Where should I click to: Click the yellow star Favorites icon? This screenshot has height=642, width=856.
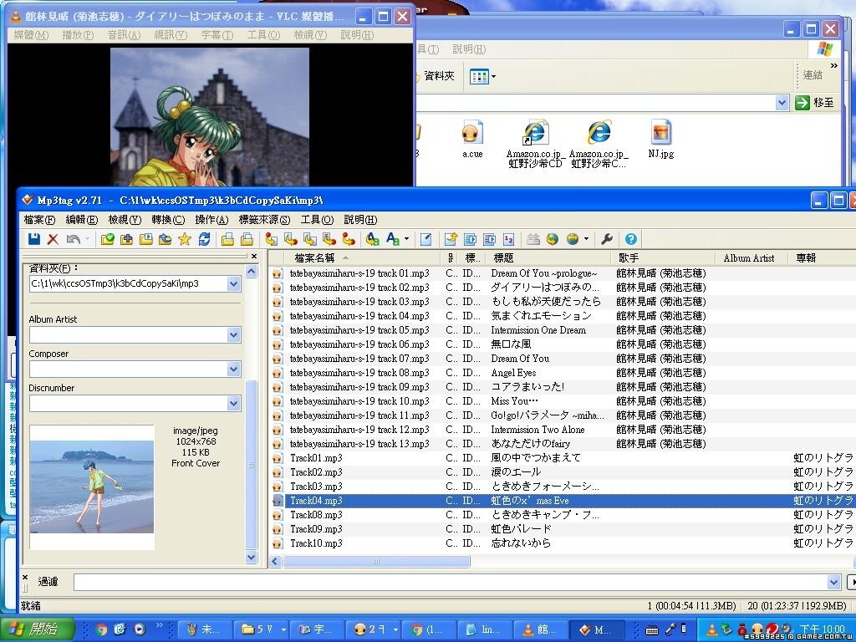pyautogui.click(x=184, y=239)
